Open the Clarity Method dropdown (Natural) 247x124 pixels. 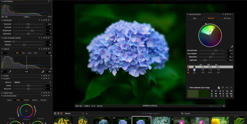coord(32,82)
